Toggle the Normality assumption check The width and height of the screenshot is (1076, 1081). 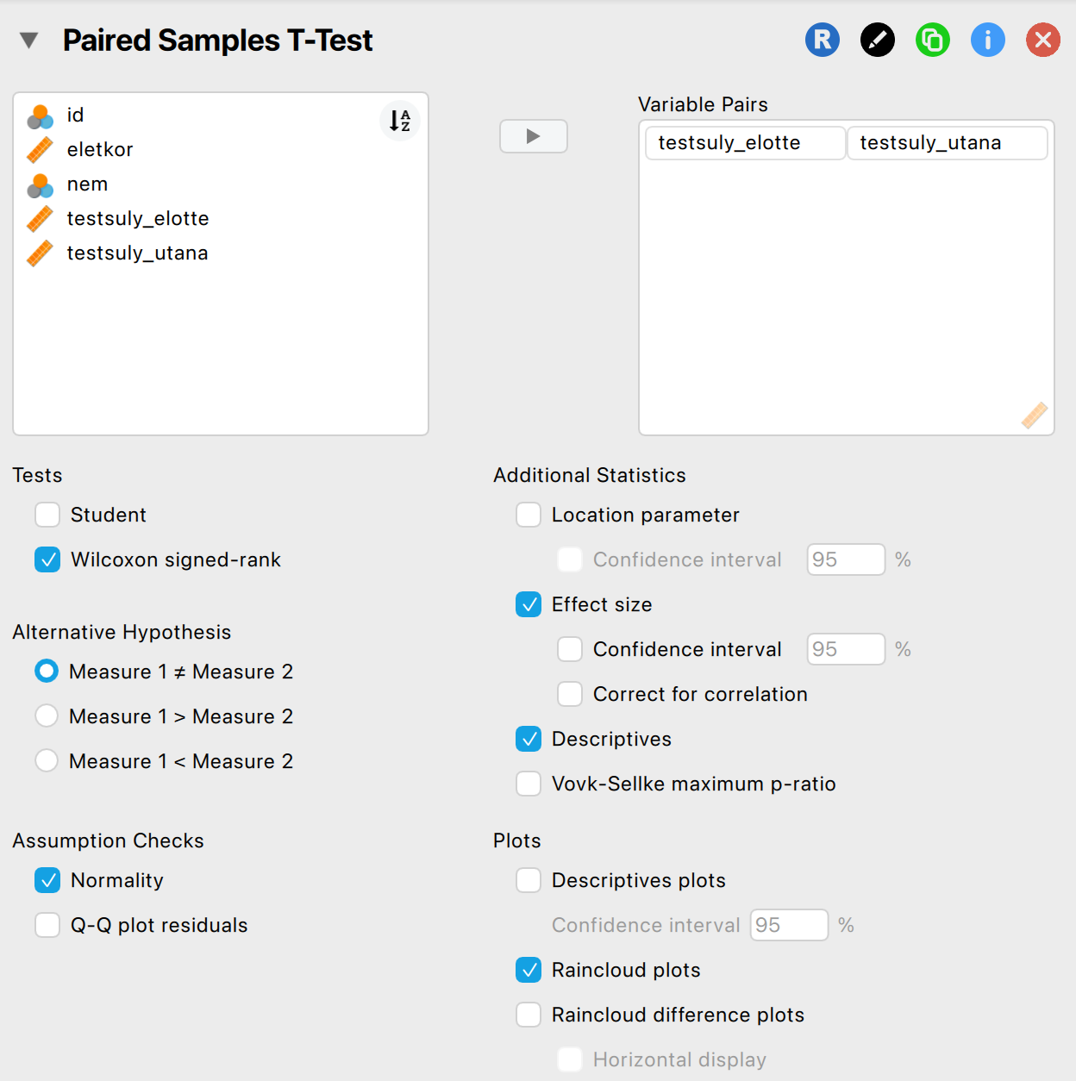[47, 880]
